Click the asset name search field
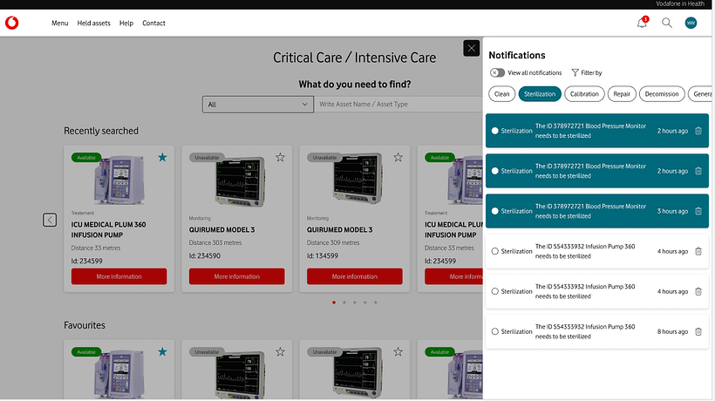715x401 pixels. [x=392, y=104]
